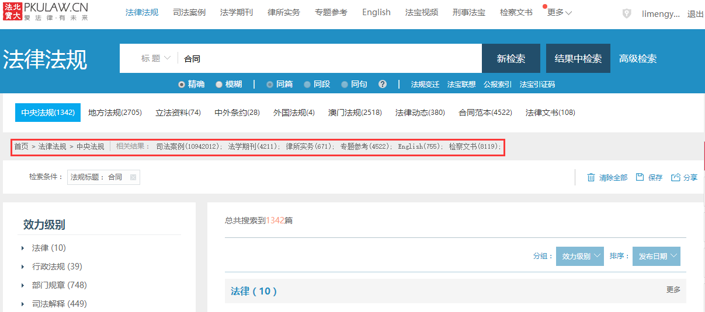Open the English top menu
705x312 pixels.
click(x=376, y=12)
